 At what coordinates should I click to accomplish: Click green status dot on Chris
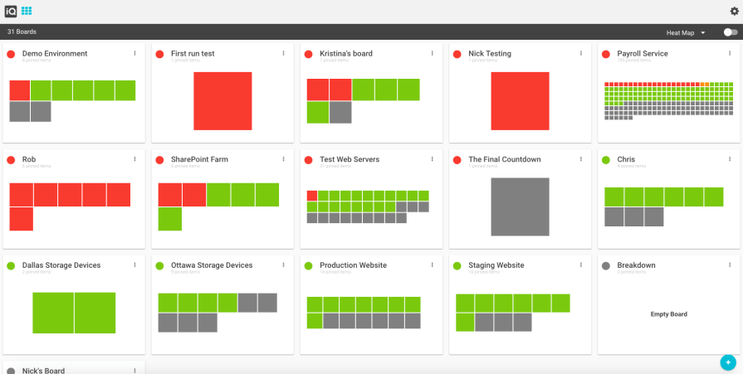(x=605, y=160)
